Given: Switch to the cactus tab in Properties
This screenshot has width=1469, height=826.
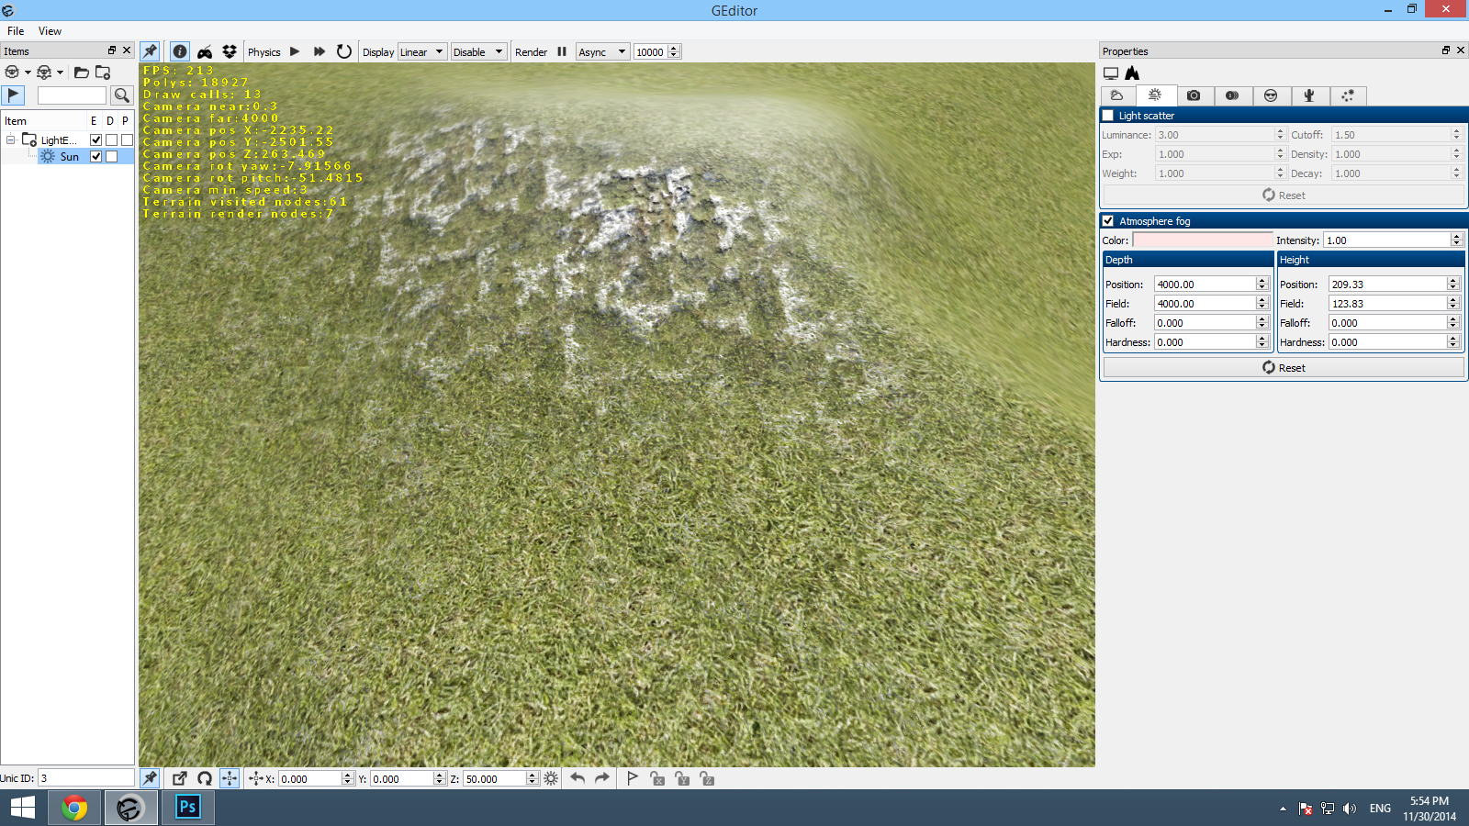Looking at the screenshot, I should point(1309,95).
